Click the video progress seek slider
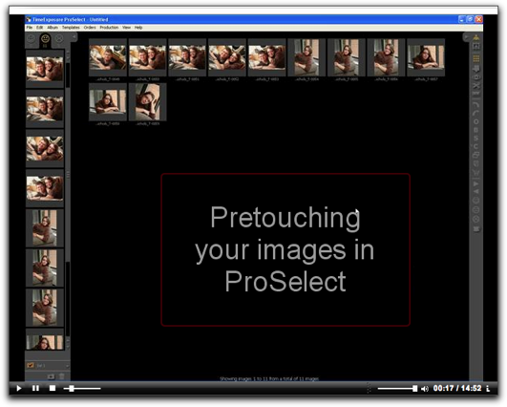 (x=82, y=388)
